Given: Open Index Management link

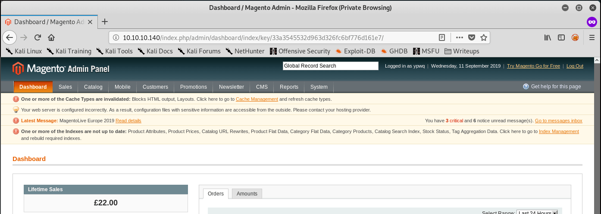Looking at the screenshot, I should [559, 131].
